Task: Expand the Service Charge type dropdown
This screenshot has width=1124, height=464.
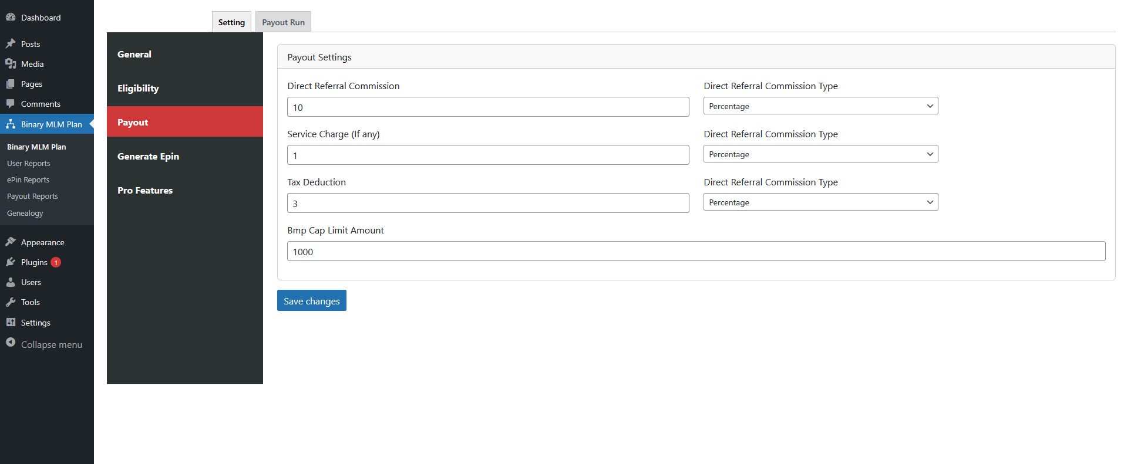Action: 820,154
